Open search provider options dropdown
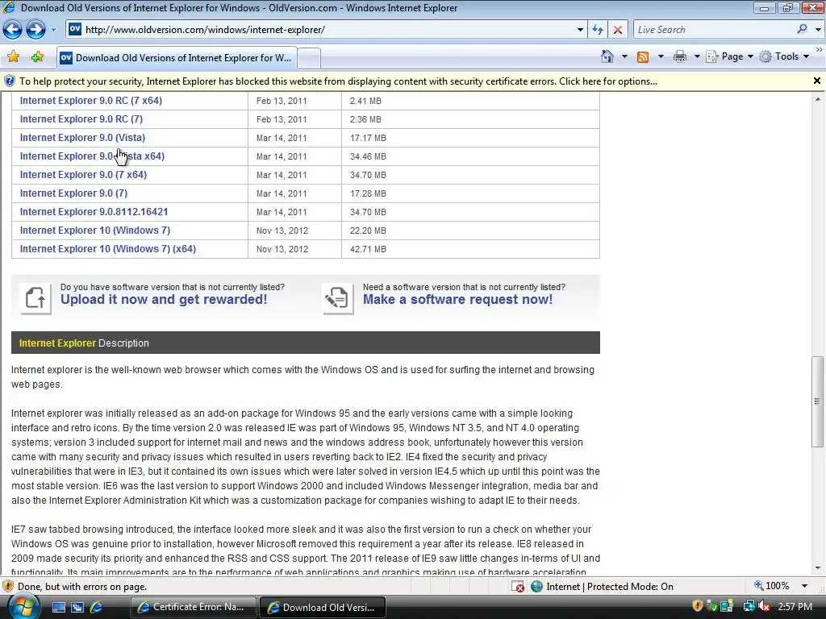Viewport: 826px width, 619px height. tap(818, 30)
